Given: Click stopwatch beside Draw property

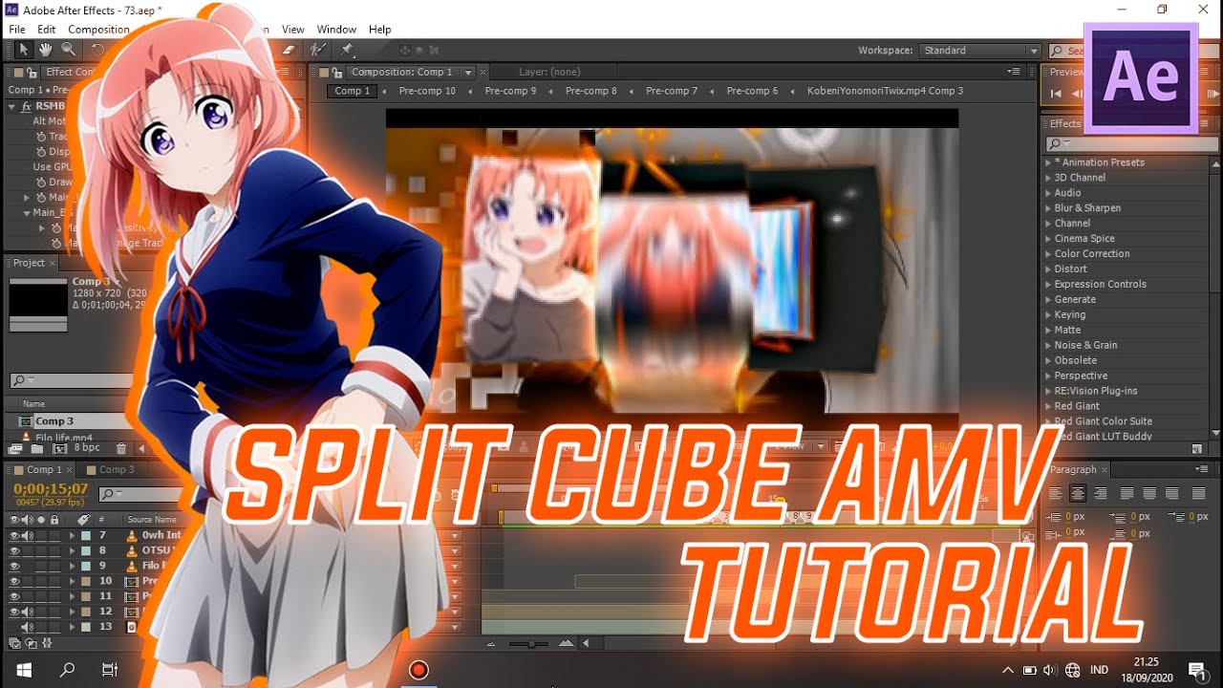Looking at the screenshot, I should [x=41, y=182].
